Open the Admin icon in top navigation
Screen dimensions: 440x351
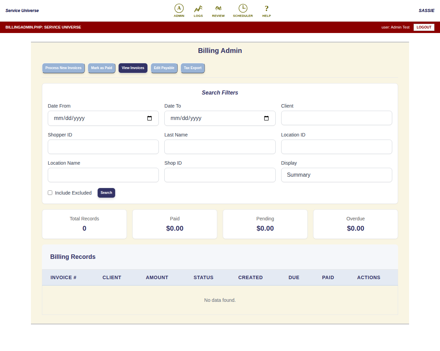[179, 8]
